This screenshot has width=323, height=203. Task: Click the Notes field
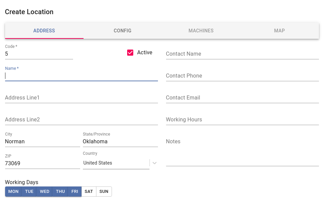242,141
